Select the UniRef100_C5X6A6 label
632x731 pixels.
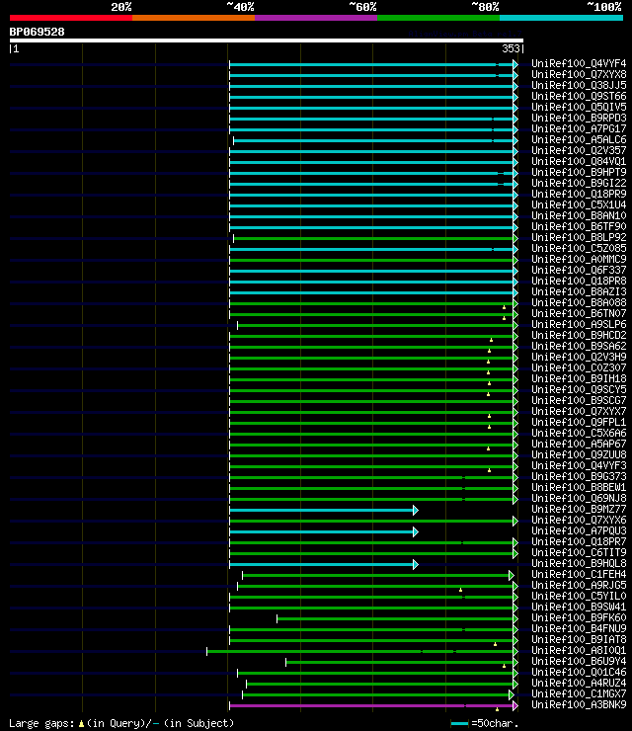(x=579, y=433)
